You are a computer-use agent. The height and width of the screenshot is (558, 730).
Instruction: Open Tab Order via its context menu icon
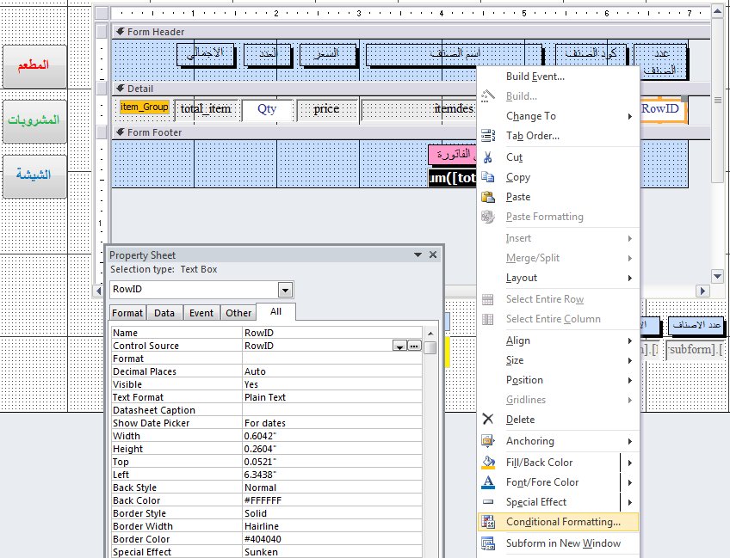tap(487, 136)
